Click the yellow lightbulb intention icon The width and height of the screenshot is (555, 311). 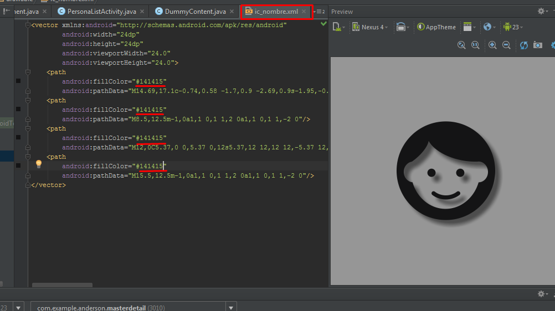39,164
